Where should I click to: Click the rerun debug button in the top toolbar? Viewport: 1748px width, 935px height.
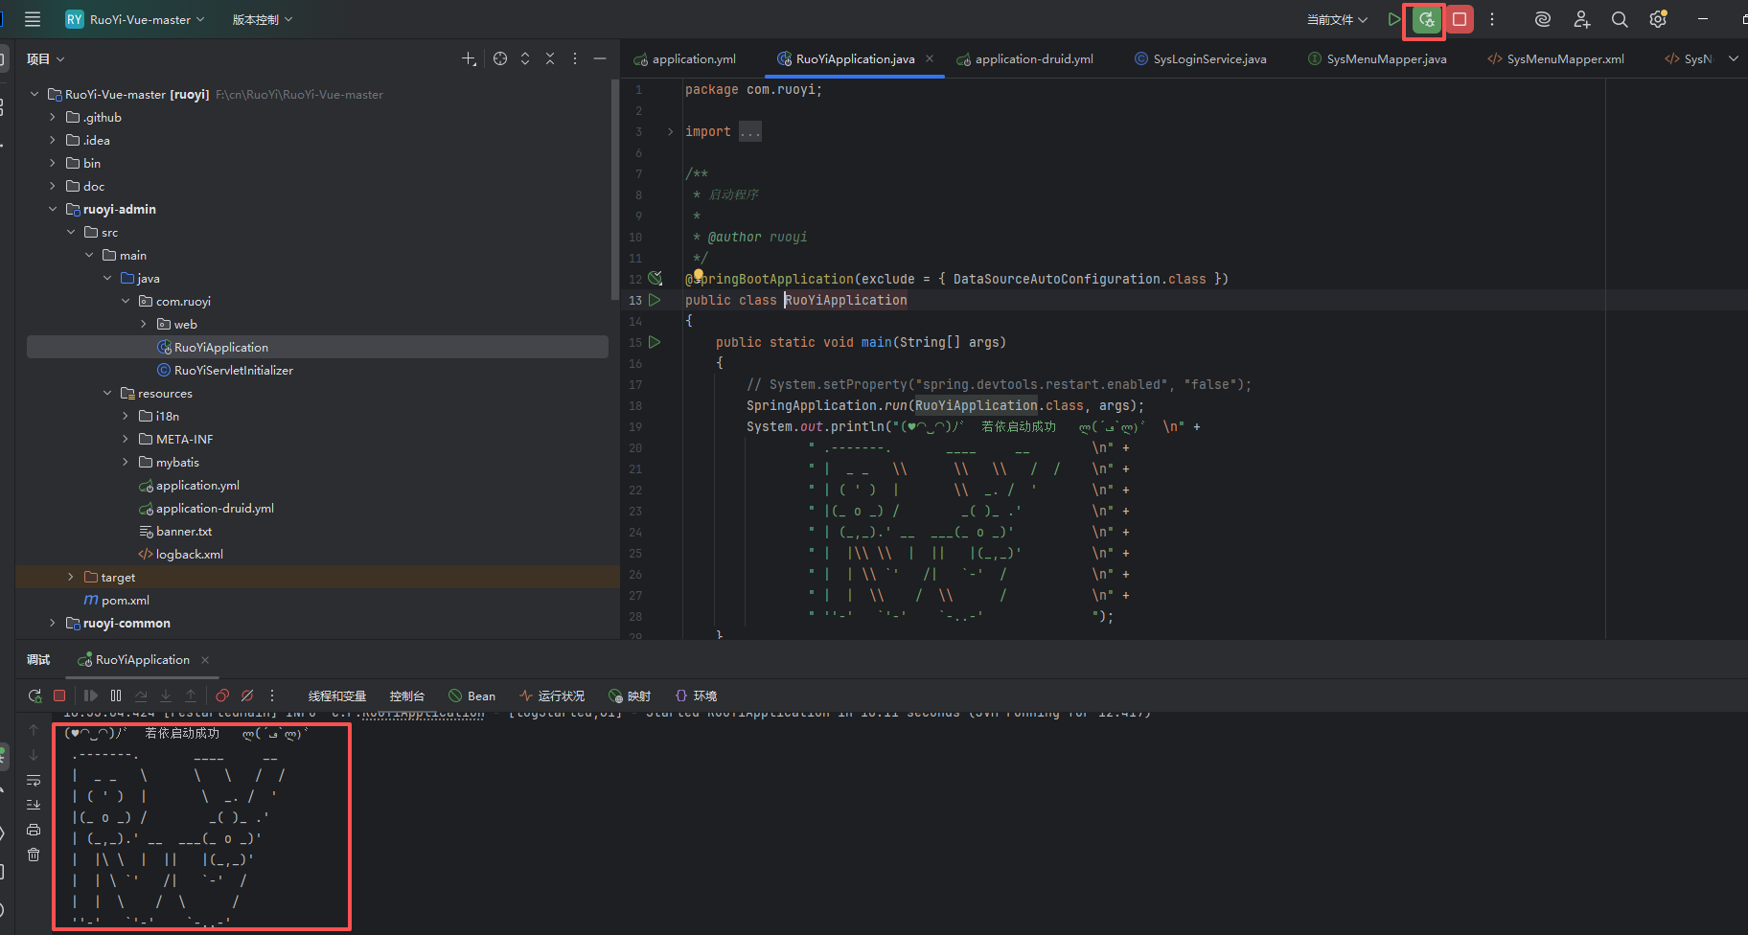(1427, 19)
